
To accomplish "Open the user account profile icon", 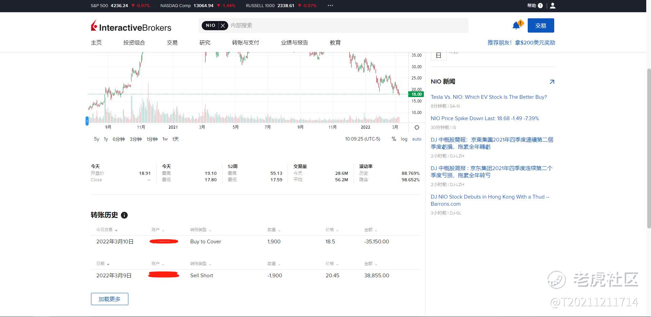I will (x=553, y=5).
